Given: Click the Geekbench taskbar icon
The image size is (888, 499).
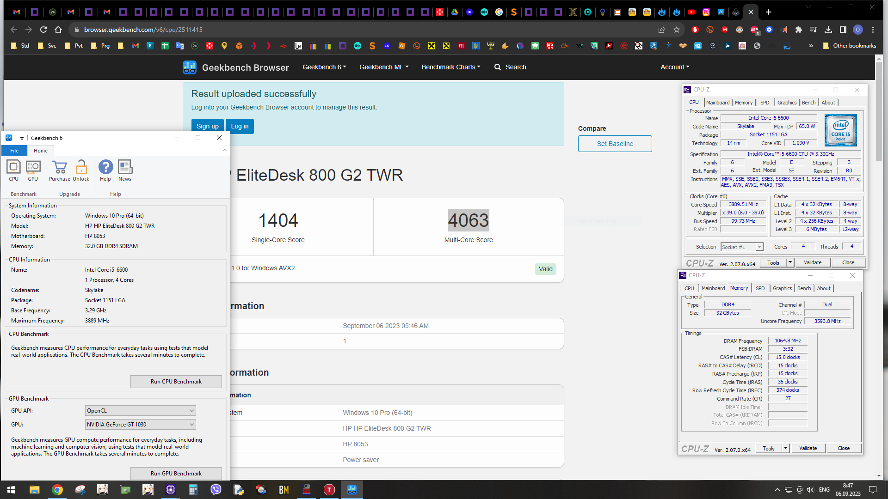Looking at the screenshot, I should (x=352, y=490).
